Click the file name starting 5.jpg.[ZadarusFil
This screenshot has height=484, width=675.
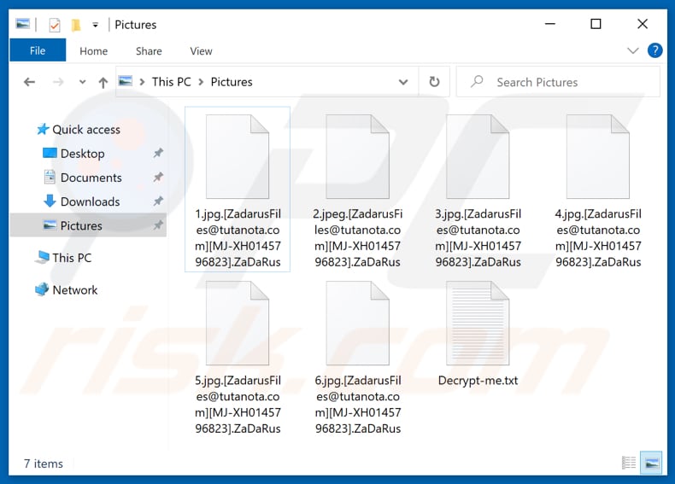tap(238, 405)
